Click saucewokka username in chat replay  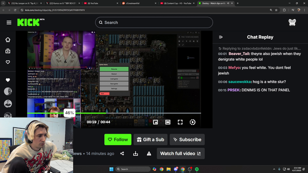tap(240, 82)
